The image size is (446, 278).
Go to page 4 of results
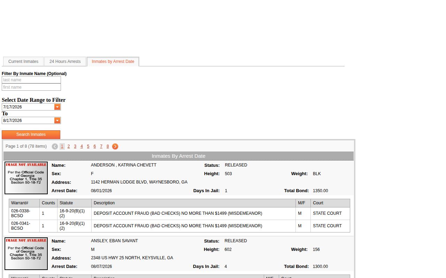coord(82,147)
